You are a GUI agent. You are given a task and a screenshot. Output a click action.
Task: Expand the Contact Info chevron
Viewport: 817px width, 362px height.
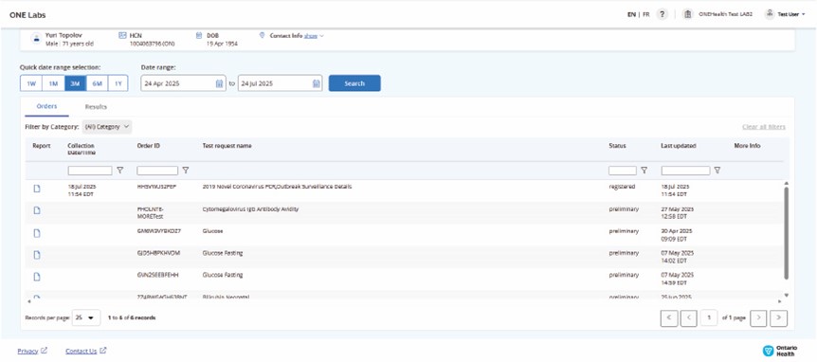(x=321, y=36)
